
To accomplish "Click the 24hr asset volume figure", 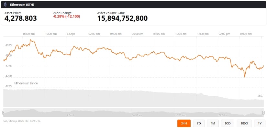I will 122,18.
